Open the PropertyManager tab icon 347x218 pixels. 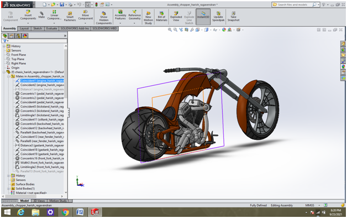pos(11,36)
